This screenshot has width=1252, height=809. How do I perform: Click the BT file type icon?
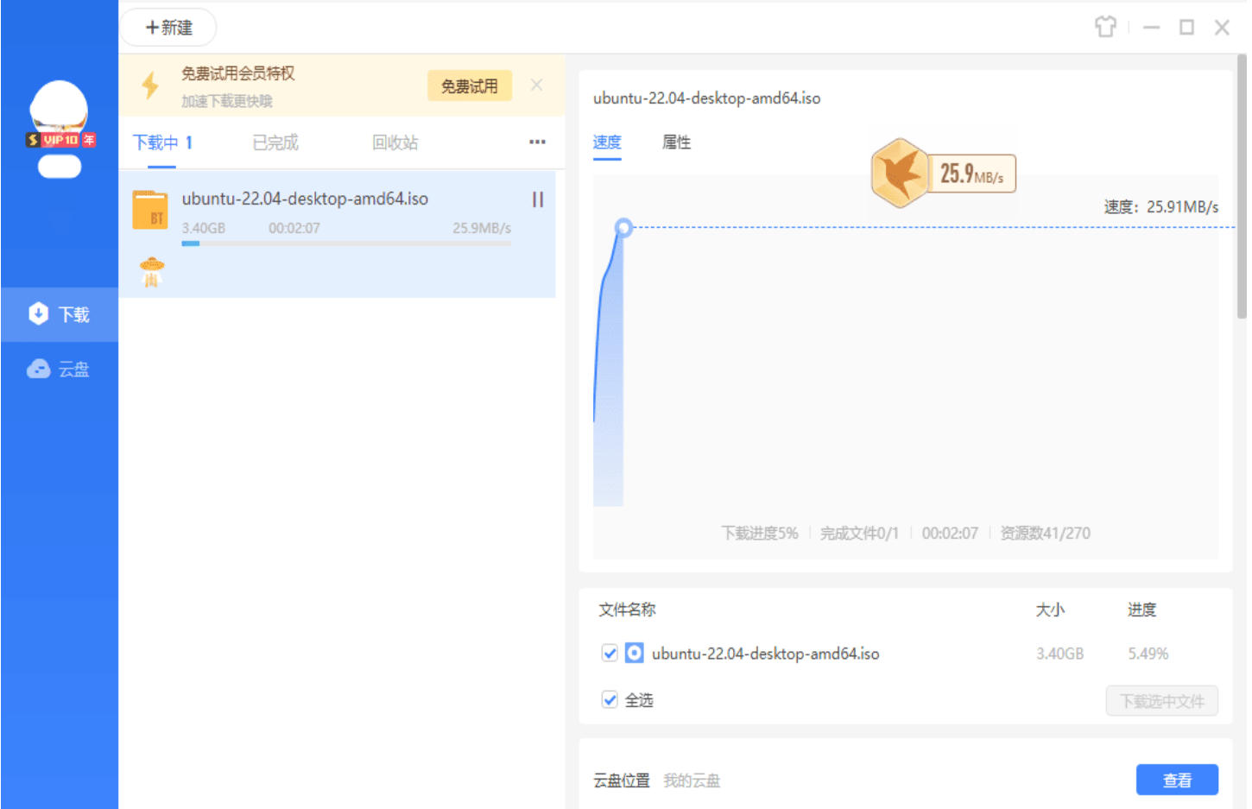tap(150, 210)
